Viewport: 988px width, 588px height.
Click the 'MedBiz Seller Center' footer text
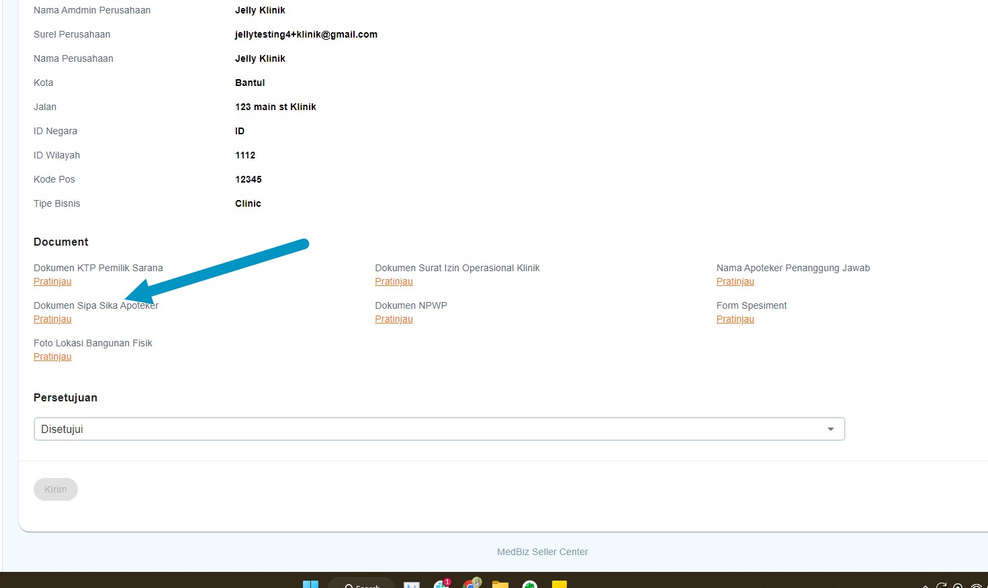click(x=543, y=552)
